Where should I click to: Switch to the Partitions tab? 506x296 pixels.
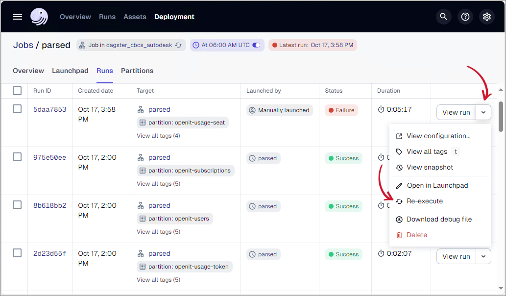[137, 71]
